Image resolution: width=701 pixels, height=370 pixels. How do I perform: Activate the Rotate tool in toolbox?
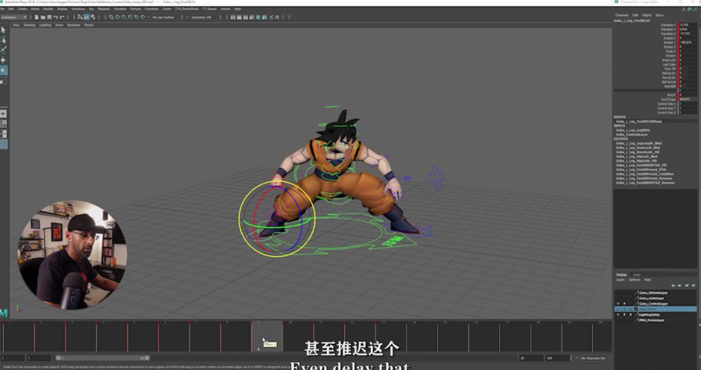[x=3, y=70]
